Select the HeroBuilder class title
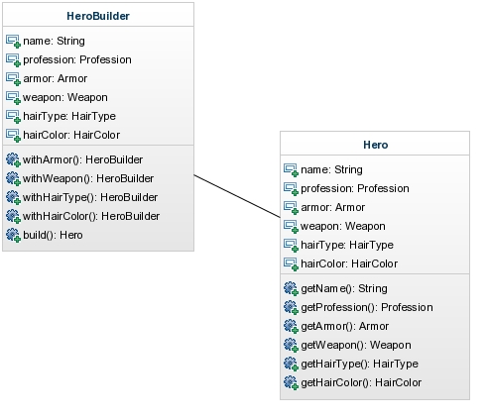 98,16
